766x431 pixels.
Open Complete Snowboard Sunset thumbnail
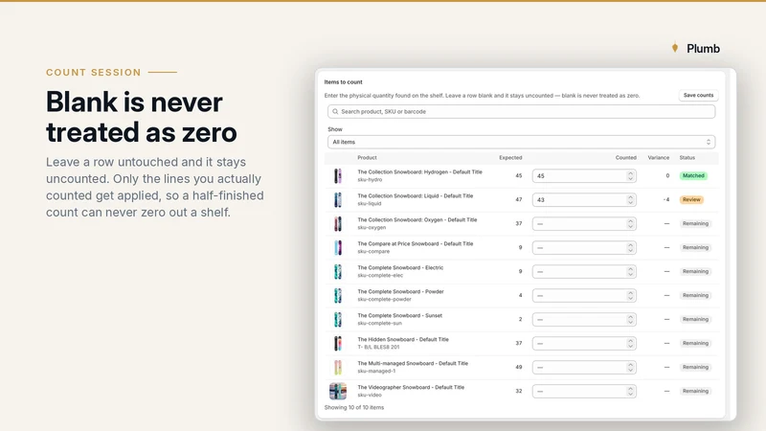tap(338, 320)
